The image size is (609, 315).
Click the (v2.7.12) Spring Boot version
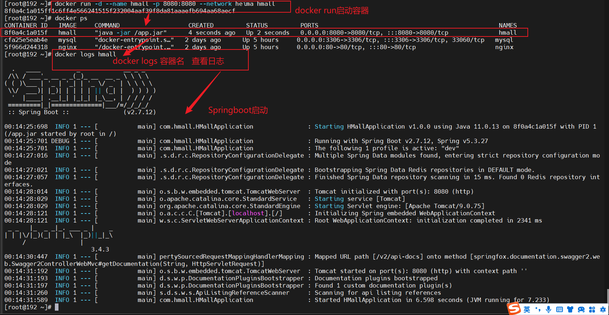pos(140,112)
